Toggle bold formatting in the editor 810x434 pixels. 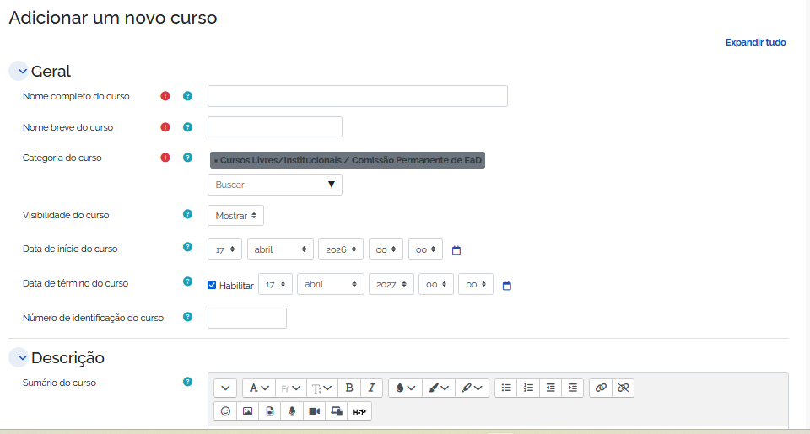(349, 388)
